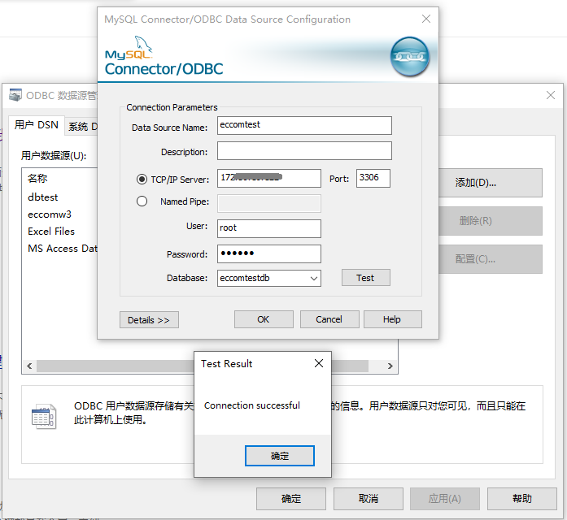This screenshot has height=520, width=567.
Task: Select MS Access Database entry in the list
Action: pos(62,248)
